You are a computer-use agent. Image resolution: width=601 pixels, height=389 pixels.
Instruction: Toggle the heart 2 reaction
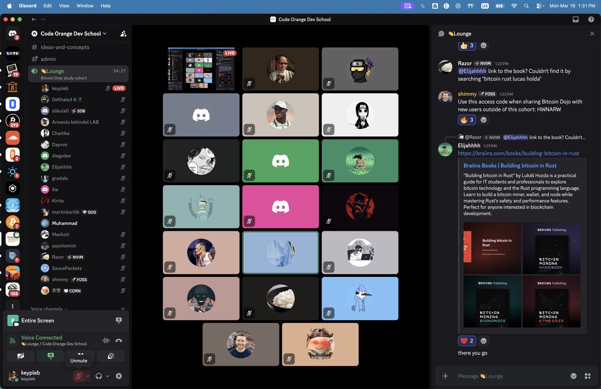pyautogui.click(x=466, y=341)
